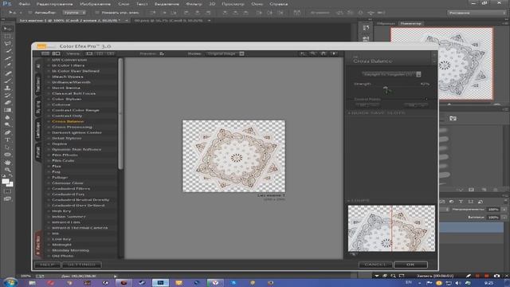Open the 3D menu in Photoshop
The image size is (510, 287).
(x=212, y=4)
